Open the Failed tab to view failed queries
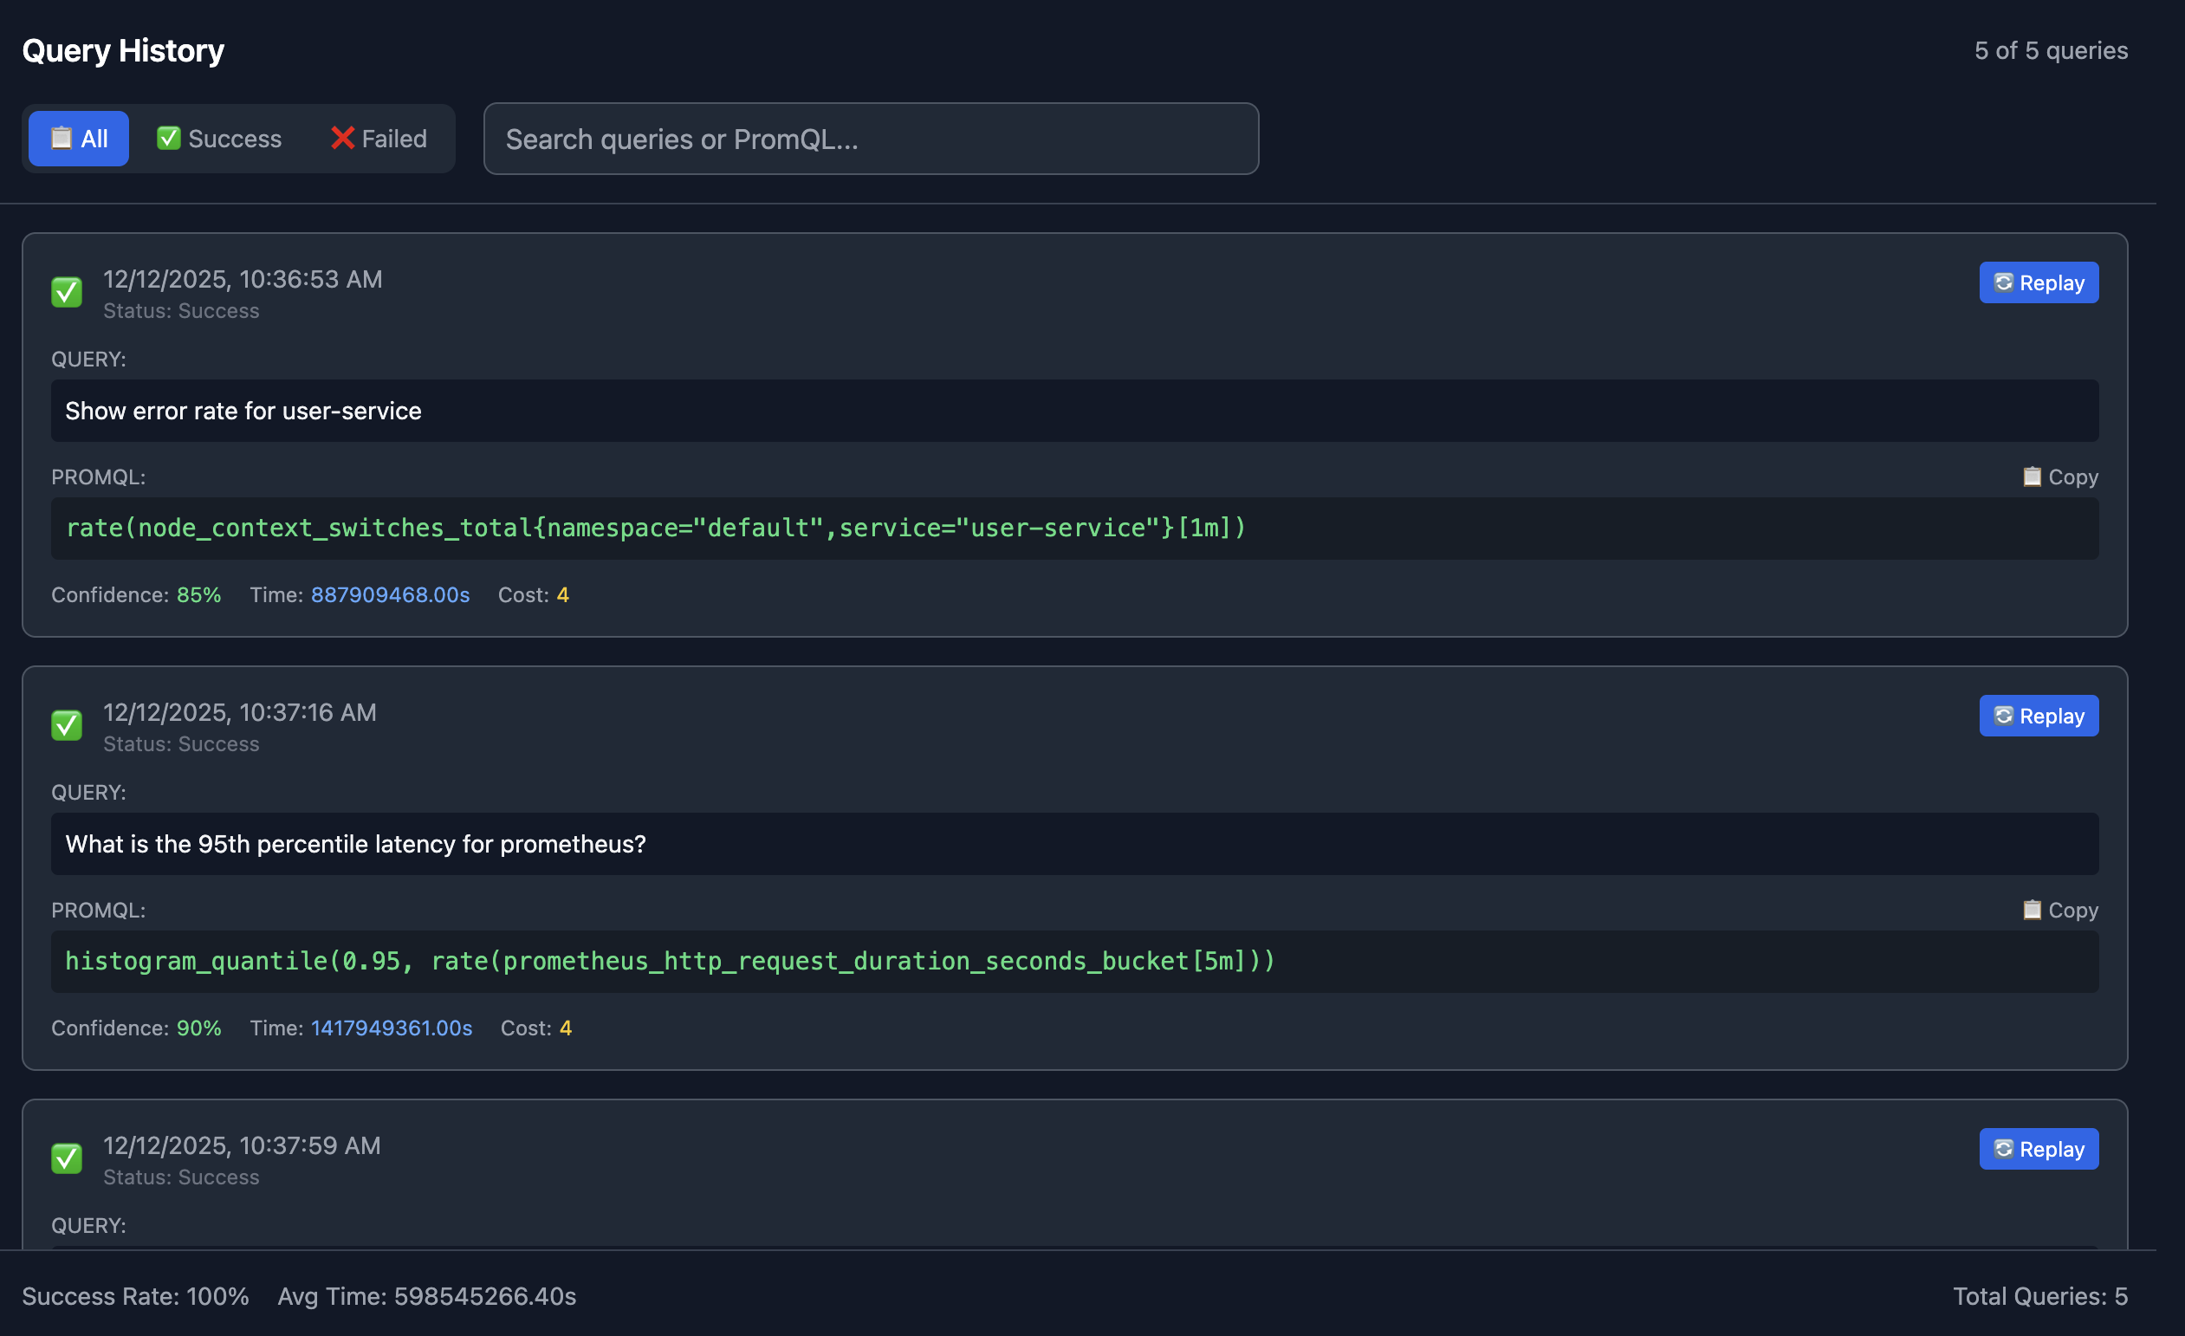The width and height of the screenshot is (2185, 1336). (378, 139)
